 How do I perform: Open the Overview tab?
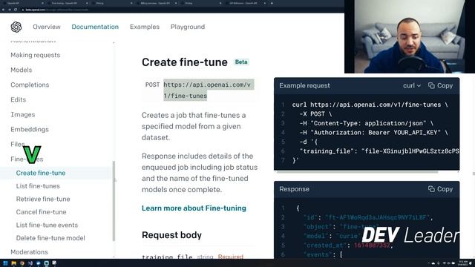(47, 27)
